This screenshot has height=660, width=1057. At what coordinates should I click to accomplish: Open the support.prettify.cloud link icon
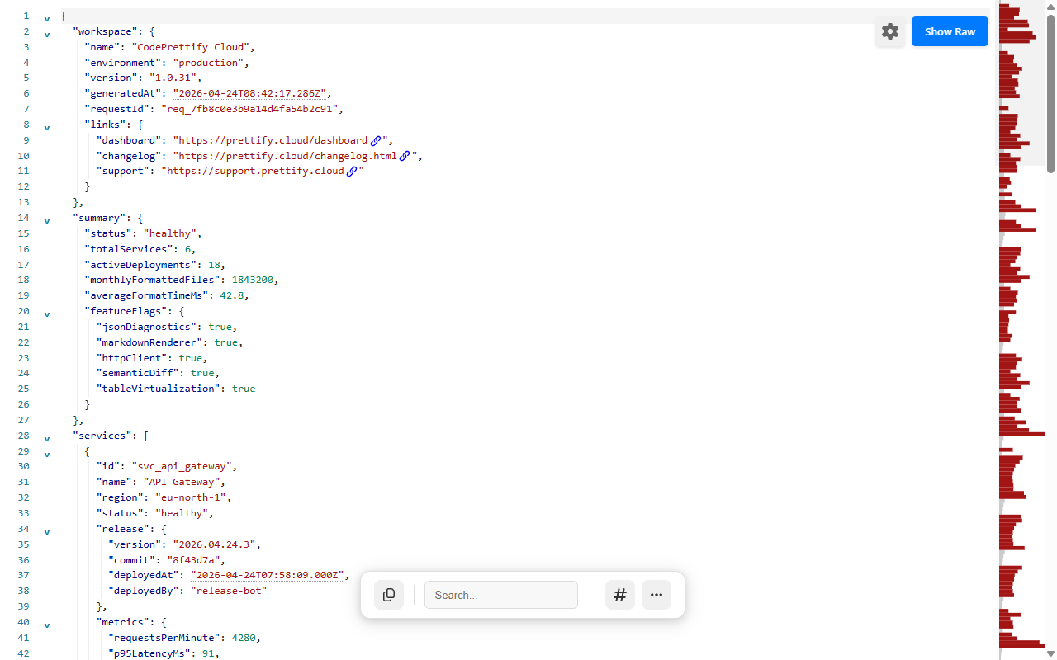pyautogui.click(x=352, y=171)
